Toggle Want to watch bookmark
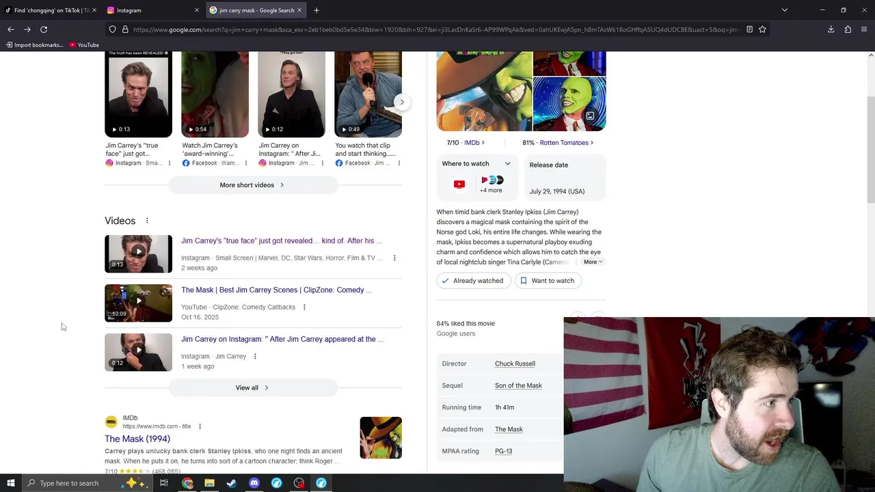Viewport: 875px width, 492px height. click(548, 281)
